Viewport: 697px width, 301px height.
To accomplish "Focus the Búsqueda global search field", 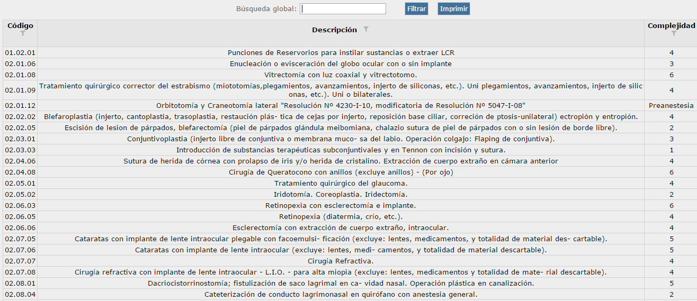I will click(343, 9).
